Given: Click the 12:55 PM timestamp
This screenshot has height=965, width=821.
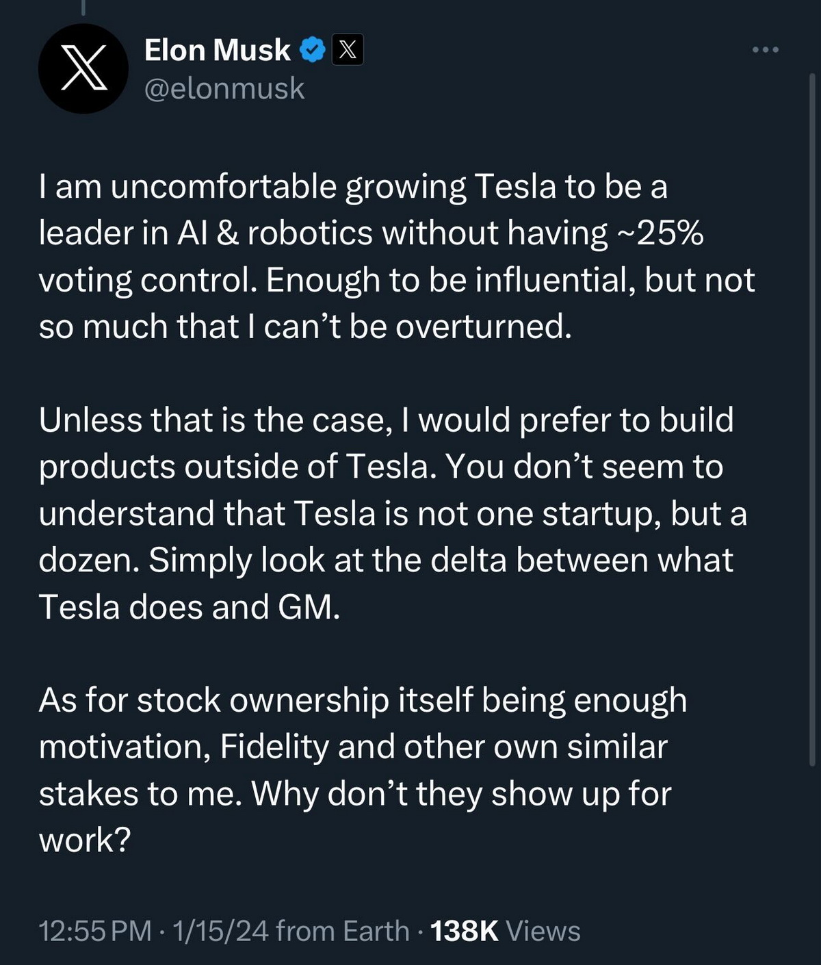Looking at the screenshot, I should (95, 931).
